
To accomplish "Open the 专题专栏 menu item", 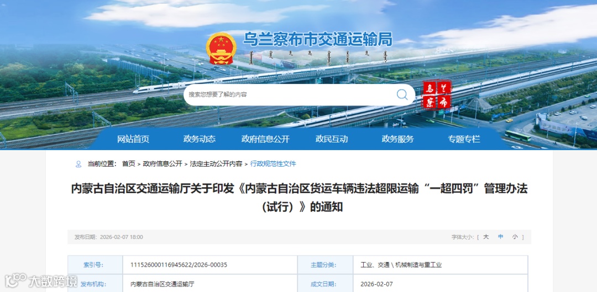I will tap(464, 139).
